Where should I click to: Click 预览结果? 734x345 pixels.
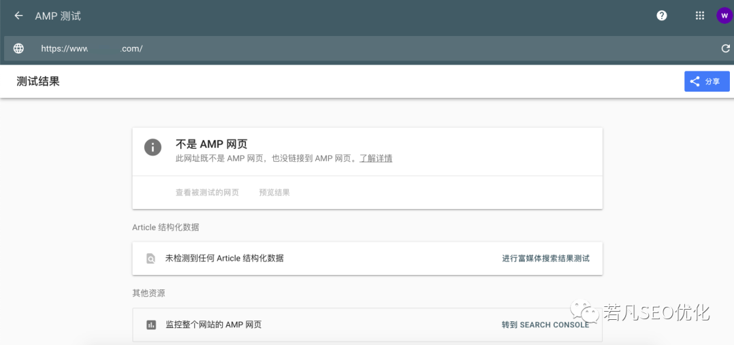click(x=275, y=193)
